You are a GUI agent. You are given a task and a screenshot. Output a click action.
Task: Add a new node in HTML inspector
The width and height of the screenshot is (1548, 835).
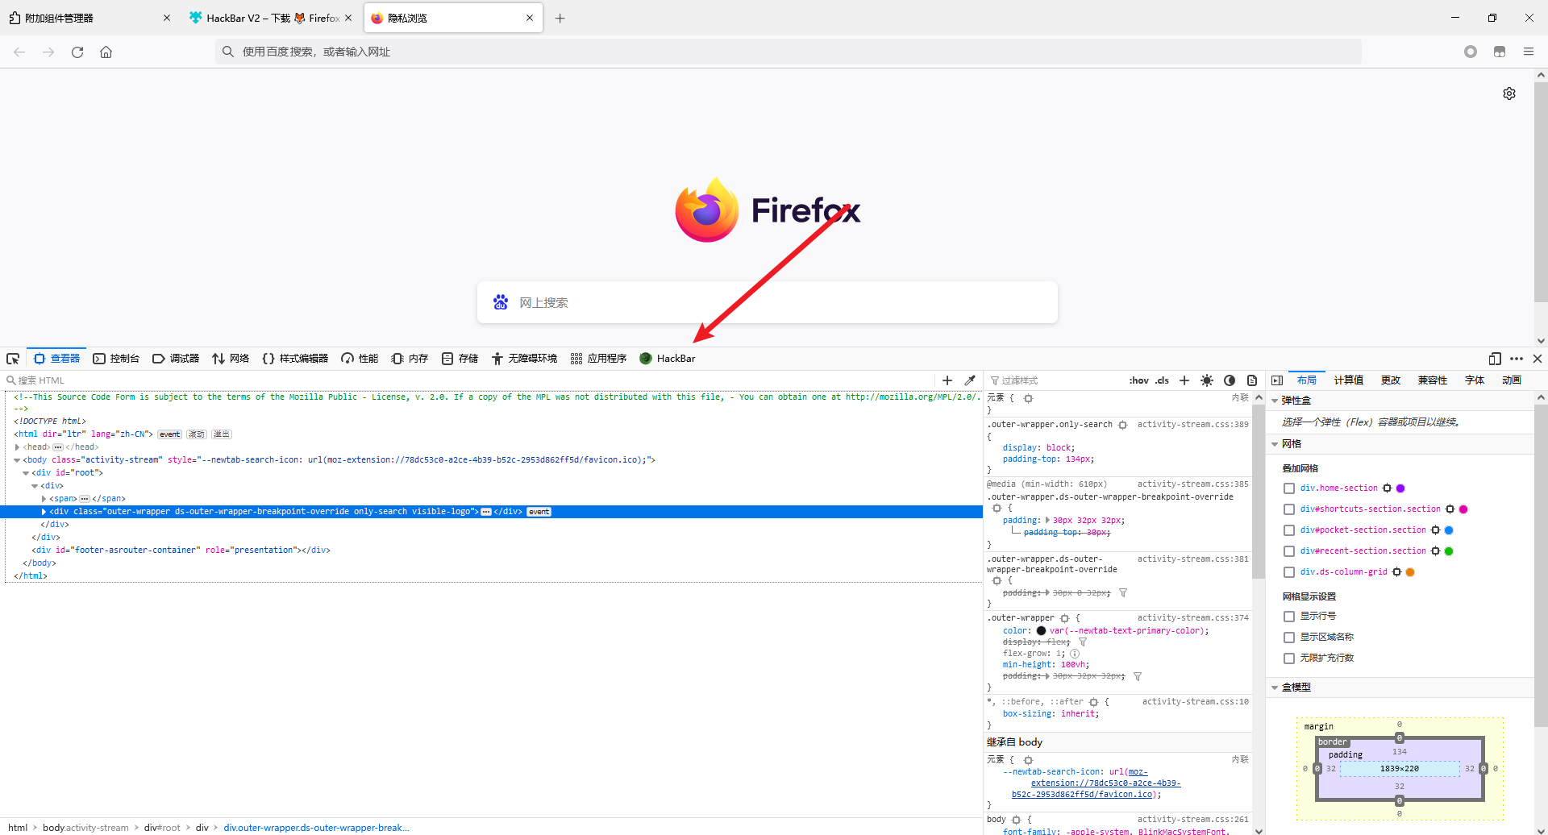point(947,380)
